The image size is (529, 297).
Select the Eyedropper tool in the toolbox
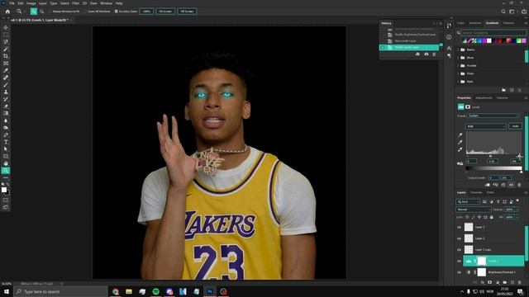click(x=6, y=70)
